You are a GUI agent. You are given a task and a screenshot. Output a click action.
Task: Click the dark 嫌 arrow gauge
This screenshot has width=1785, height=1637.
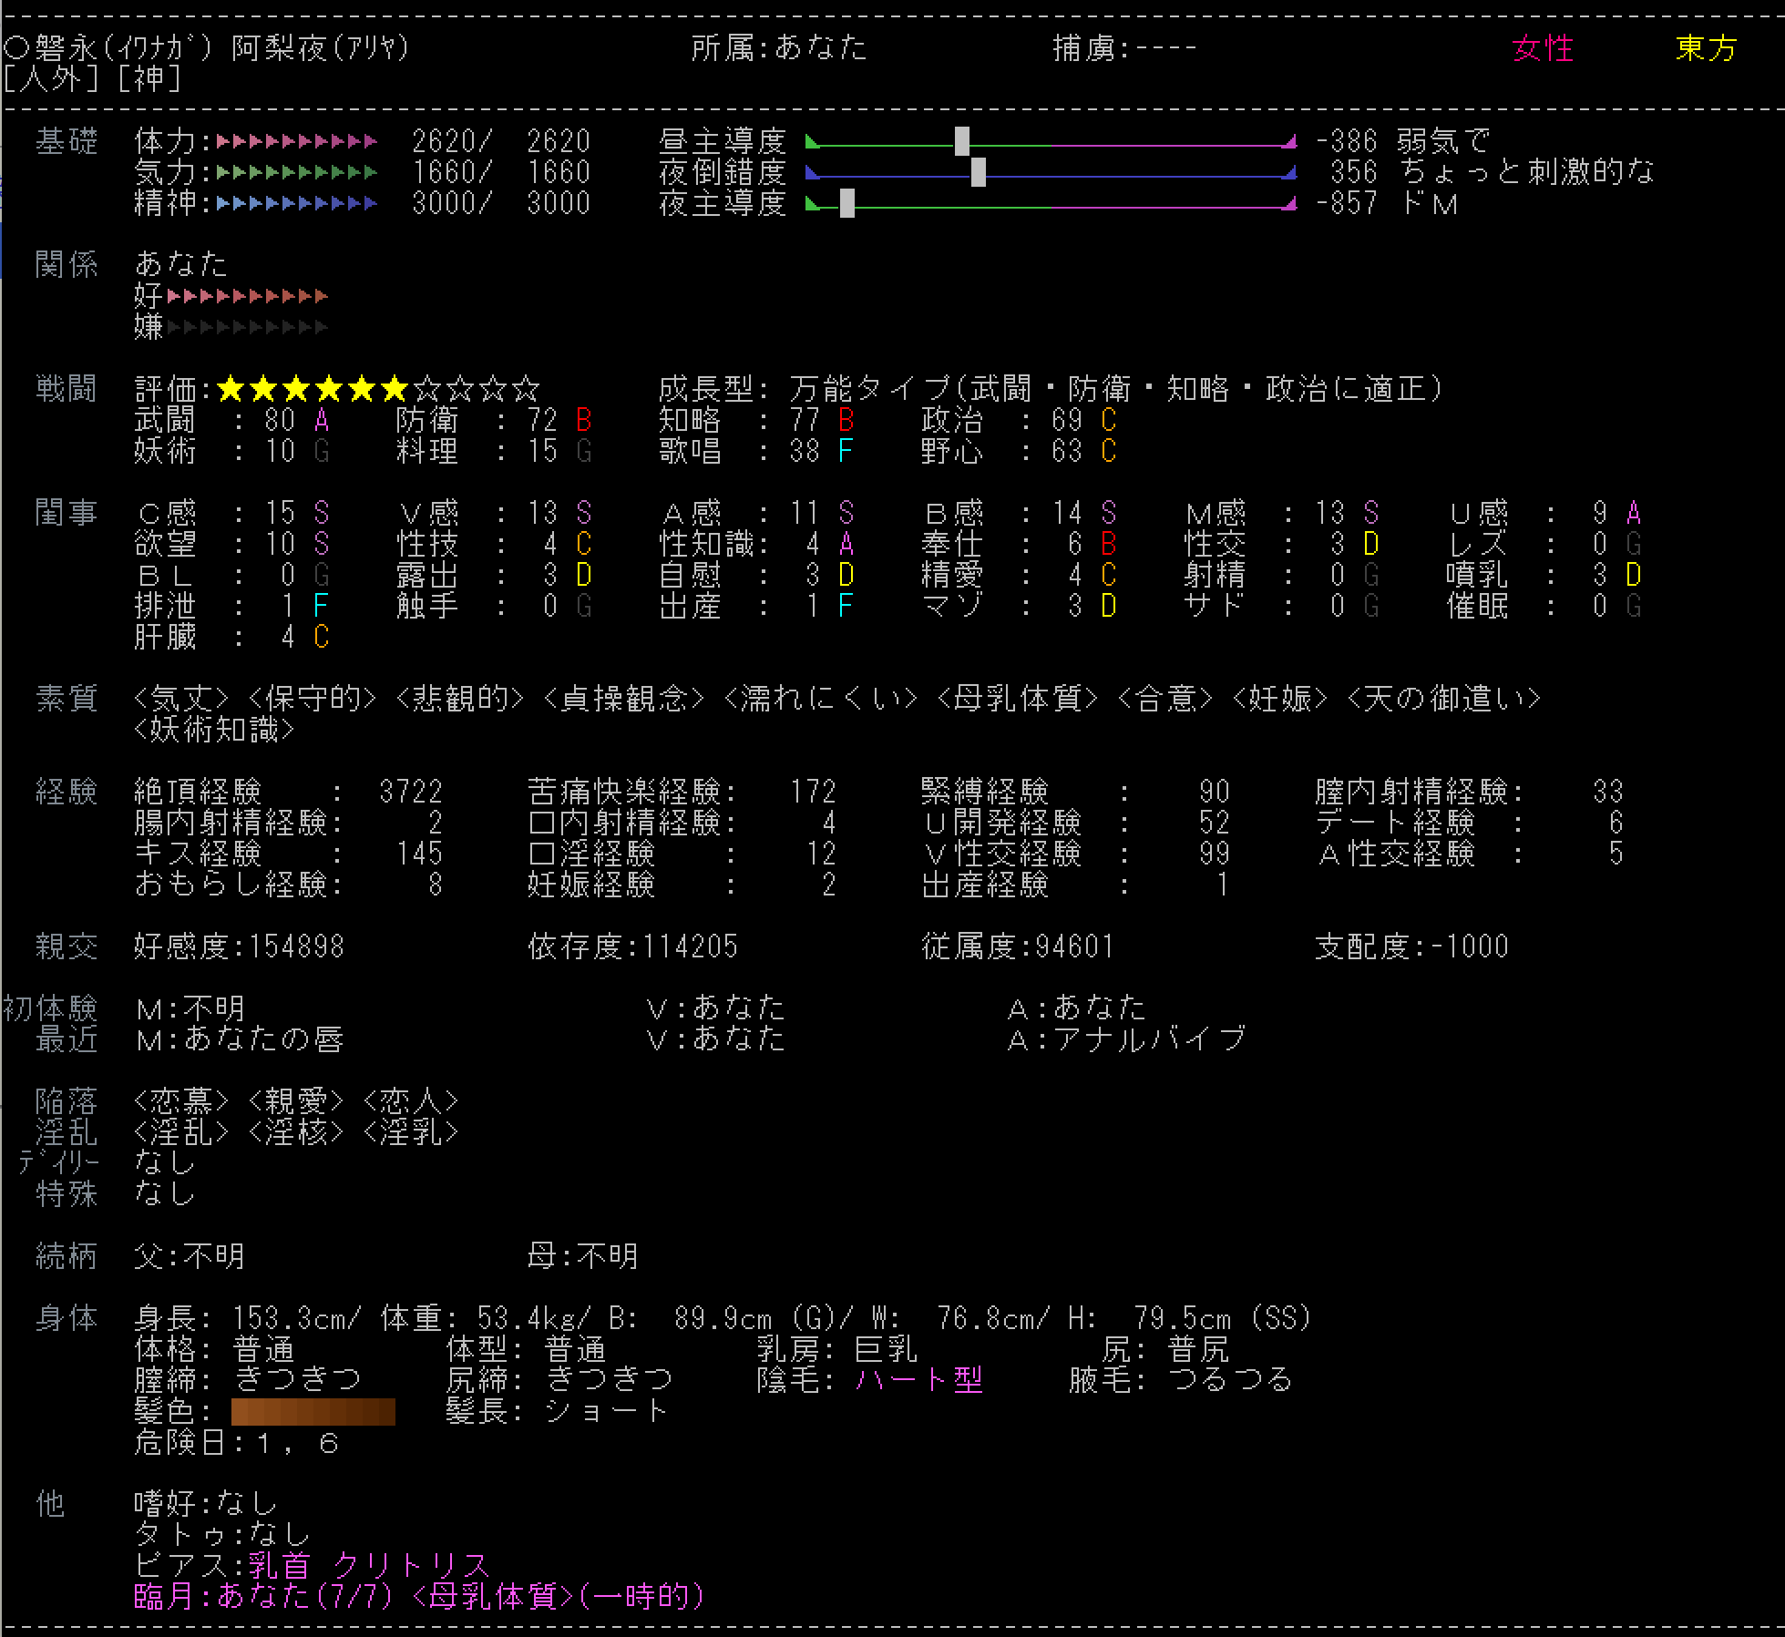(x=247, y=327)
